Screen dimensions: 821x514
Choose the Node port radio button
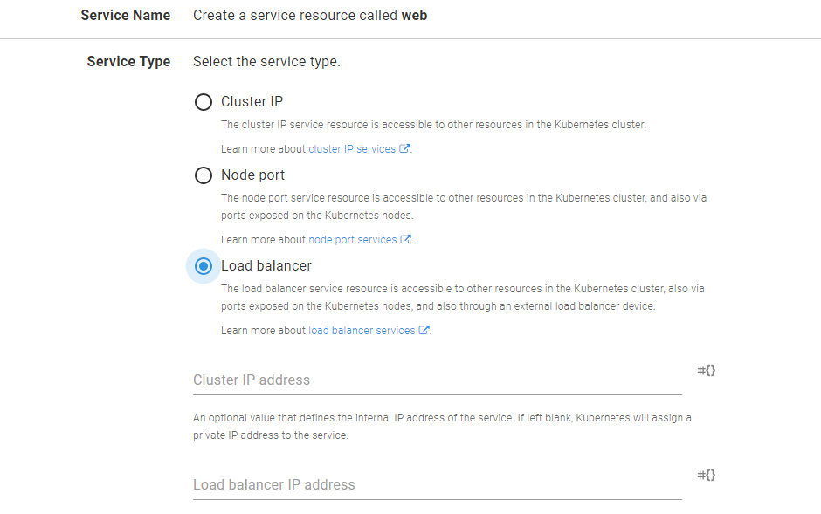204,175
